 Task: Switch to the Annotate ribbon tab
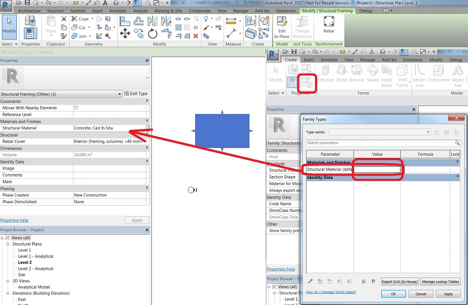pyautogui.click(x=118, y=10)
